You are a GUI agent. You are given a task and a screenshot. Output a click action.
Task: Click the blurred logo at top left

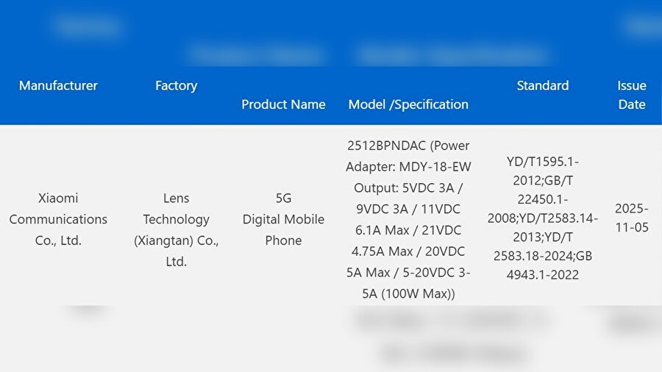[x=87, y=26]
